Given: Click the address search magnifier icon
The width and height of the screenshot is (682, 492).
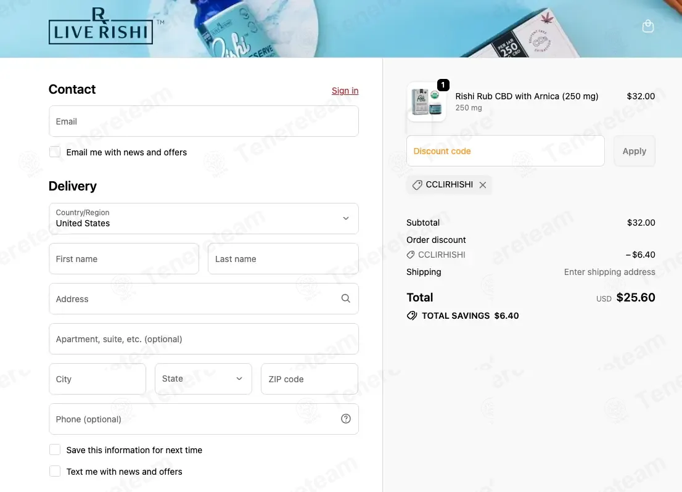Looking at the screenshot, I should (x=345, y=298).
